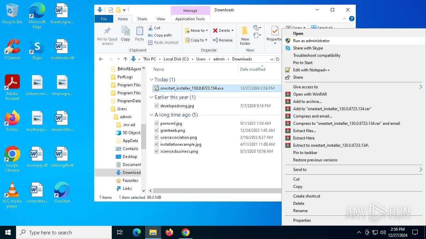Collapse the A long time ago group
This screenshot has height=239, width=426.
click(x=151, y=115)
